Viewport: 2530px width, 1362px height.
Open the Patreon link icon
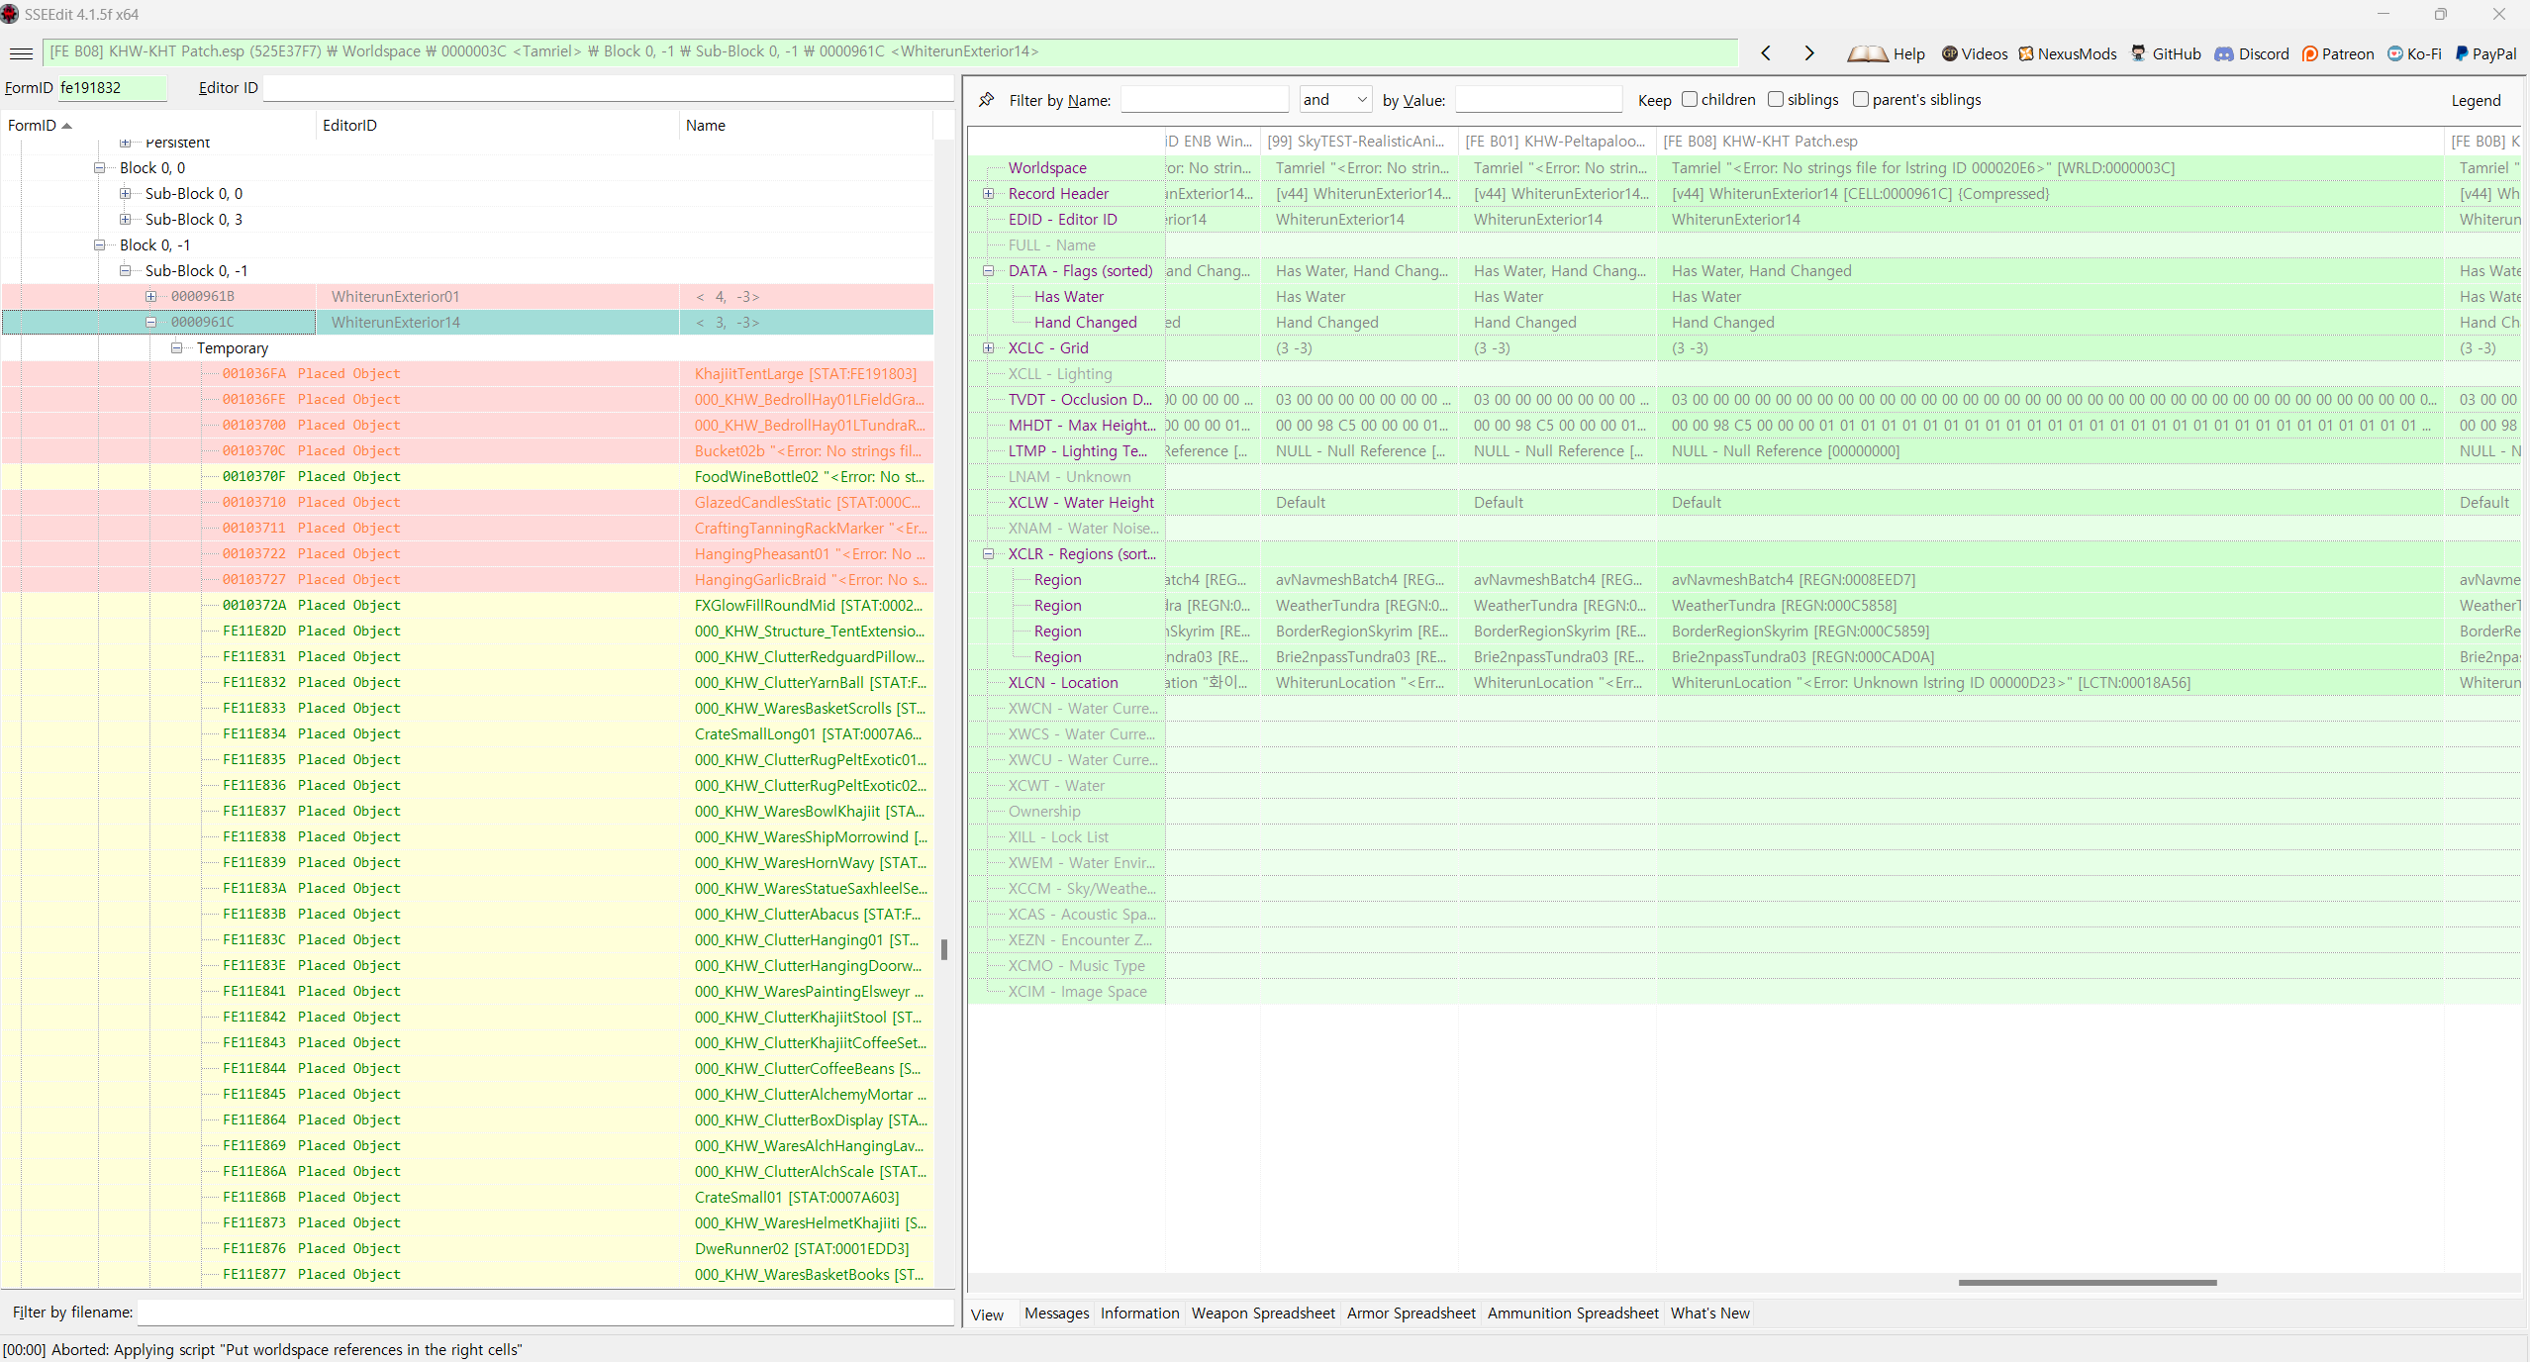pos(2309,53)
